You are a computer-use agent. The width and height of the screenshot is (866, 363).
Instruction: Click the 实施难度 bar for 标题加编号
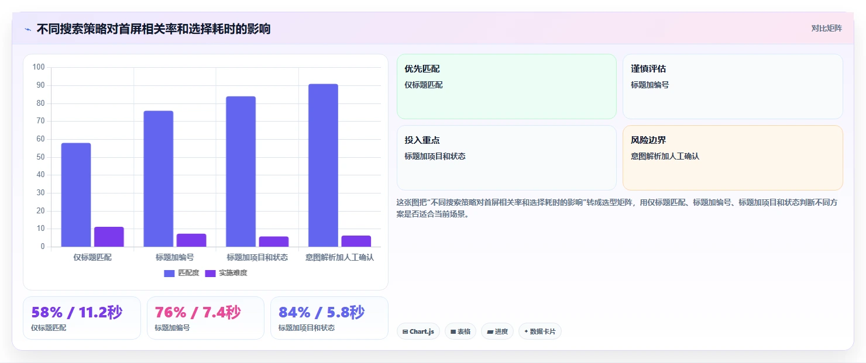191,240
